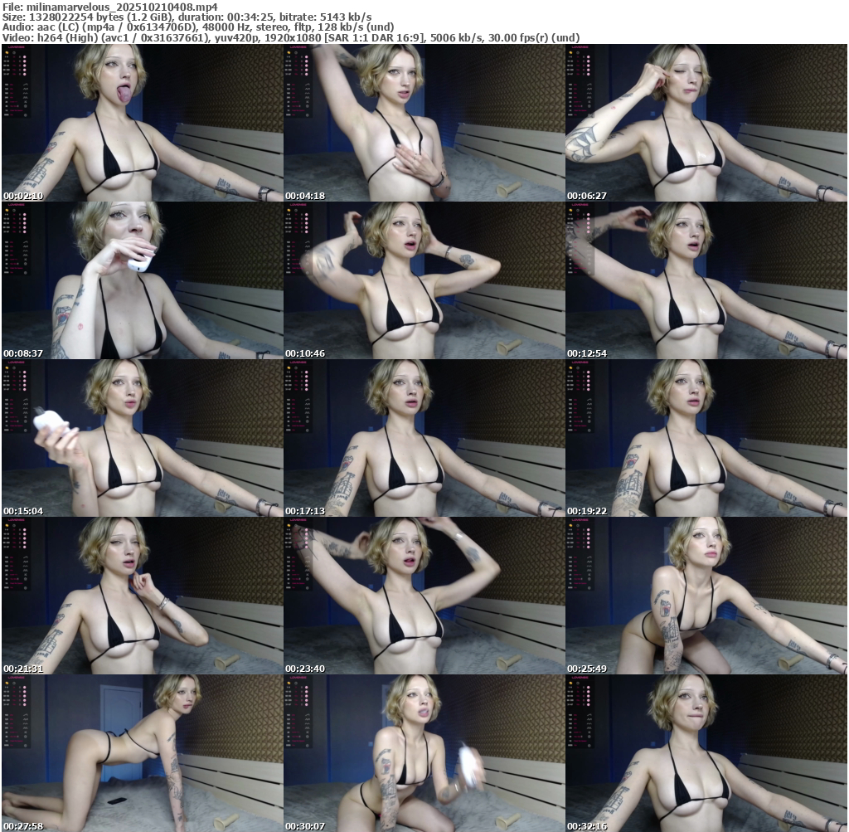This screenshot has height=832, width=849.
Task: Open the frame stamped 00:21:31
Action: (142, 596)
